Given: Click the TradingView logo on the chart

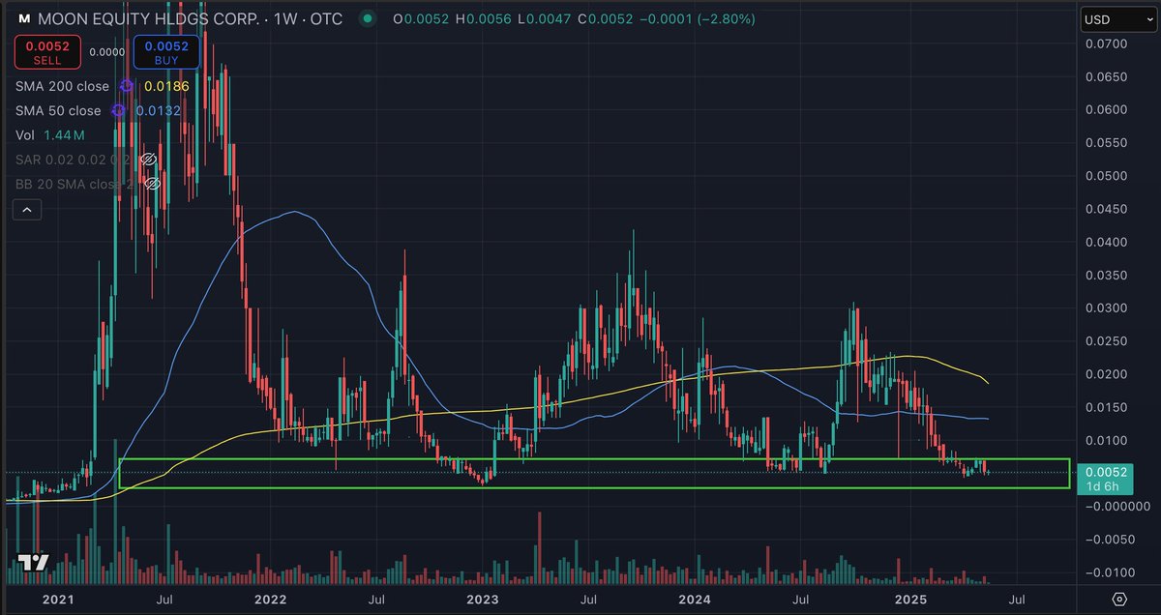Looking at the screenshot, I should pos(34,563).
